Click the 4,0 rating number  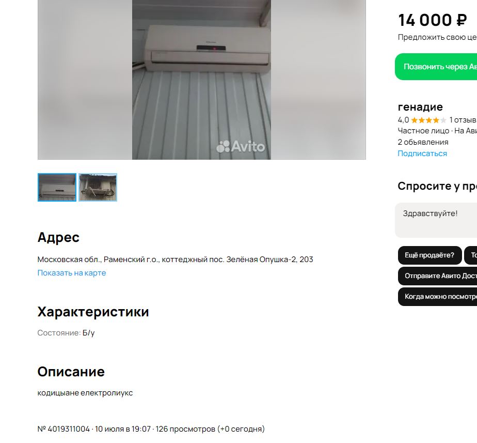pos(403,120)
